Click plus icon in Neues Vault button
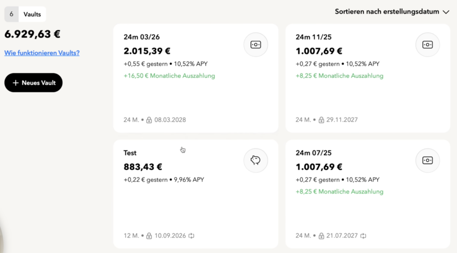This screenshot has height=253, width=457. (x=16, y=83)
